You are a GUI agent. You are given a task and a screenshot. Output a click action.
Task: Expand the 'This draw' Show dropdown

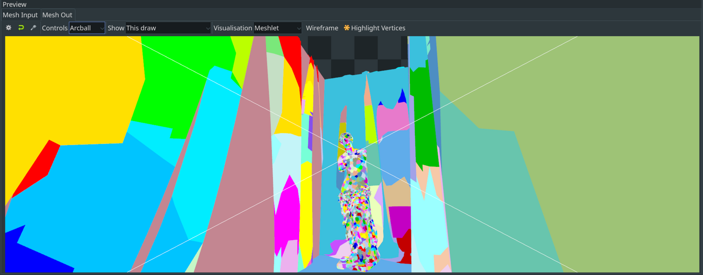click(168, 28)
